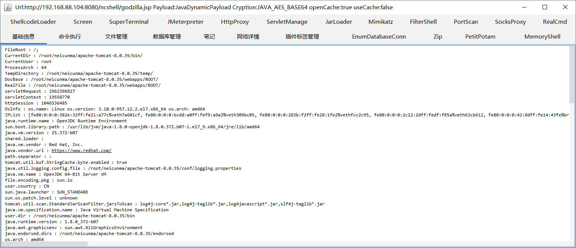Open the 网络详情 network details tab
The image size is (576, 248).
248,37
